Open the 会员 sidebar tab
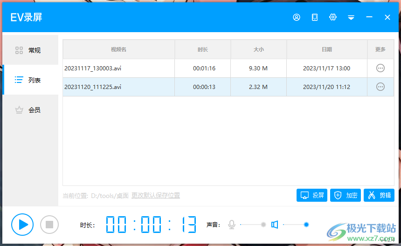The height and width of the screenshot is (246, 401). (x=30, y=110)
